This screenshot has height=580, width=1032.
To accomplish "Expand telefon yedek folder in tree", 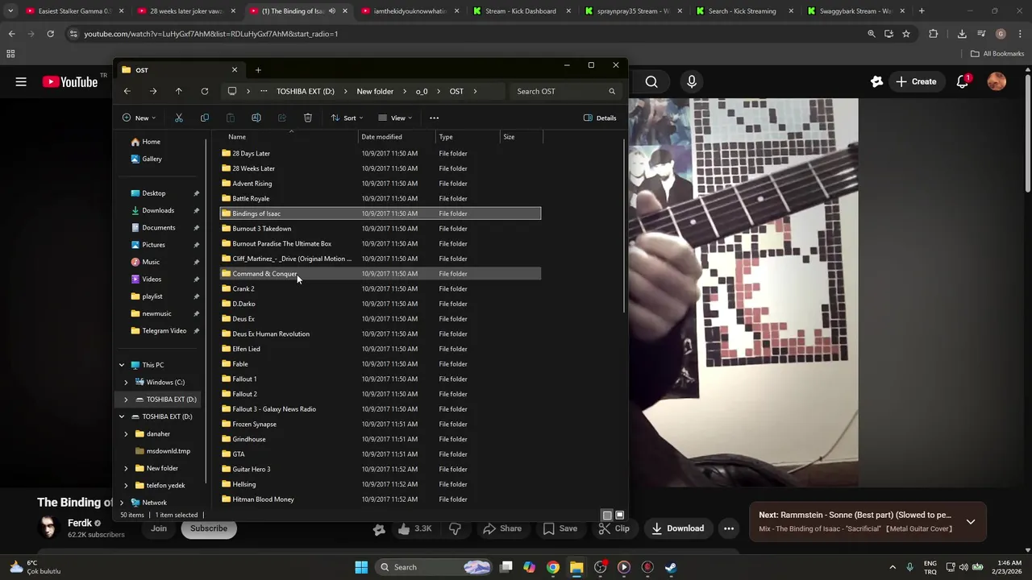I will (x=126, y=485).
